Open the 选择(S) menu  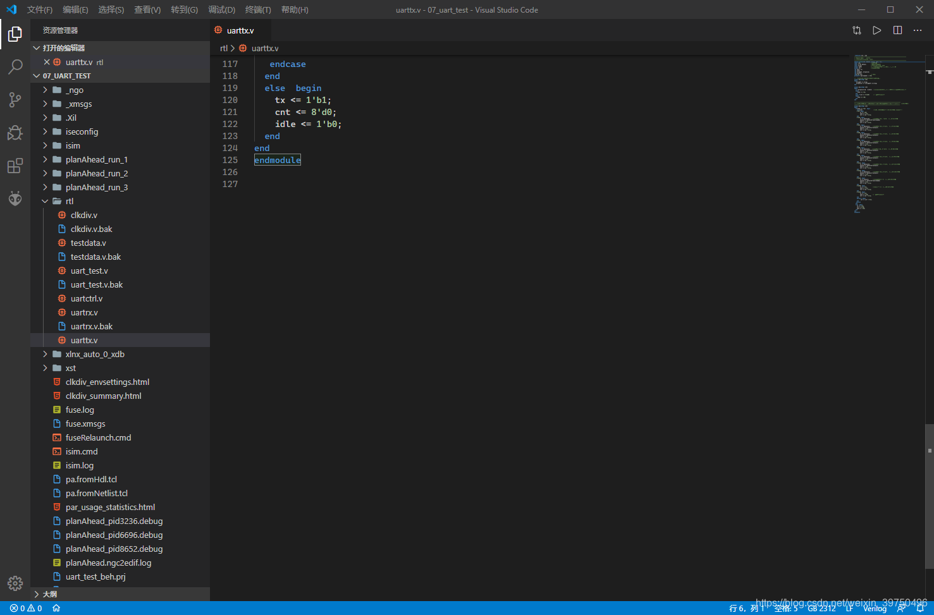click(111, 9)
